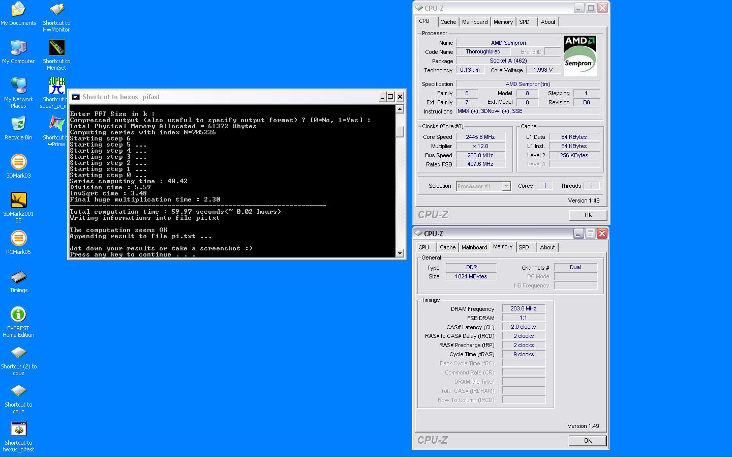Launch Shortcut to HWMonitor icon
This screenshot has height=458, width=732.
click(x=56, y=9)
